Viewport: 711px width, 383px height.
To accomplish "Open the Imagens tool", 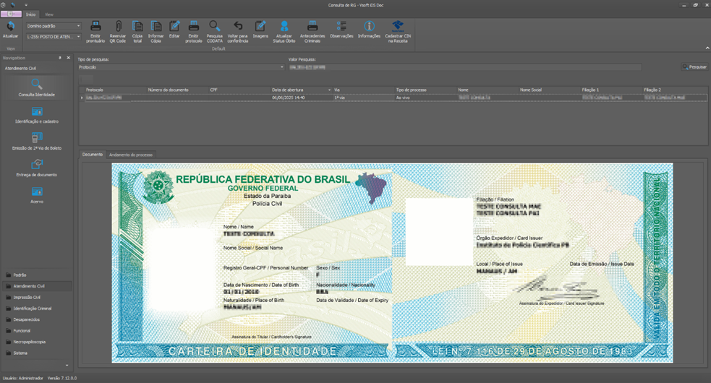I will click(260, 26).
